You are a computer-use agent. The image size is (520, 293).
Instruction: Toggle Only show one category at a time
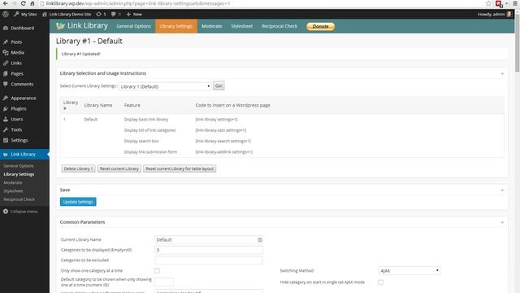pyautogui.click(x=157, y=271)
